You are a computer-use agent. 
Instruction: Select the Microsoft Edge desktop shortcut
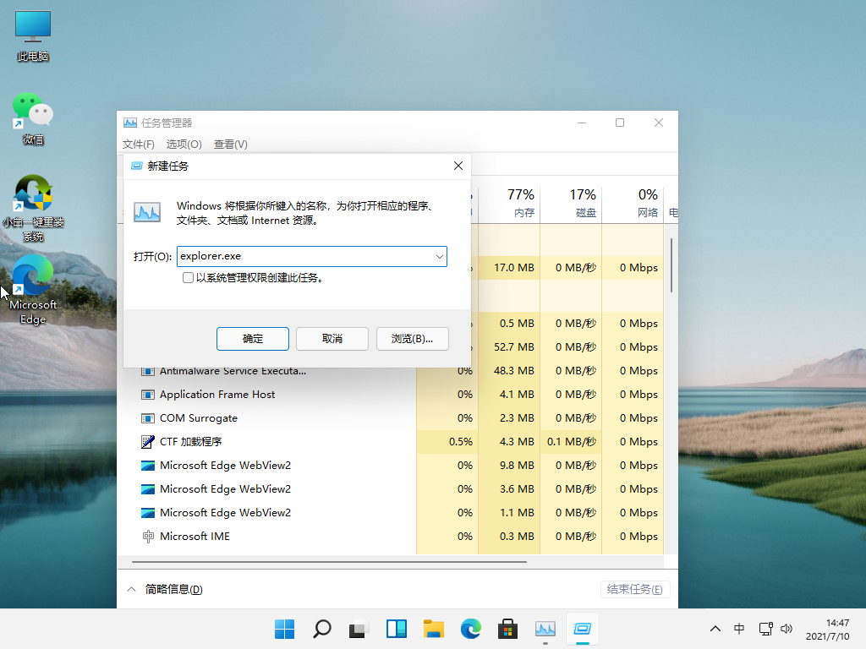[x=33, y=289]
